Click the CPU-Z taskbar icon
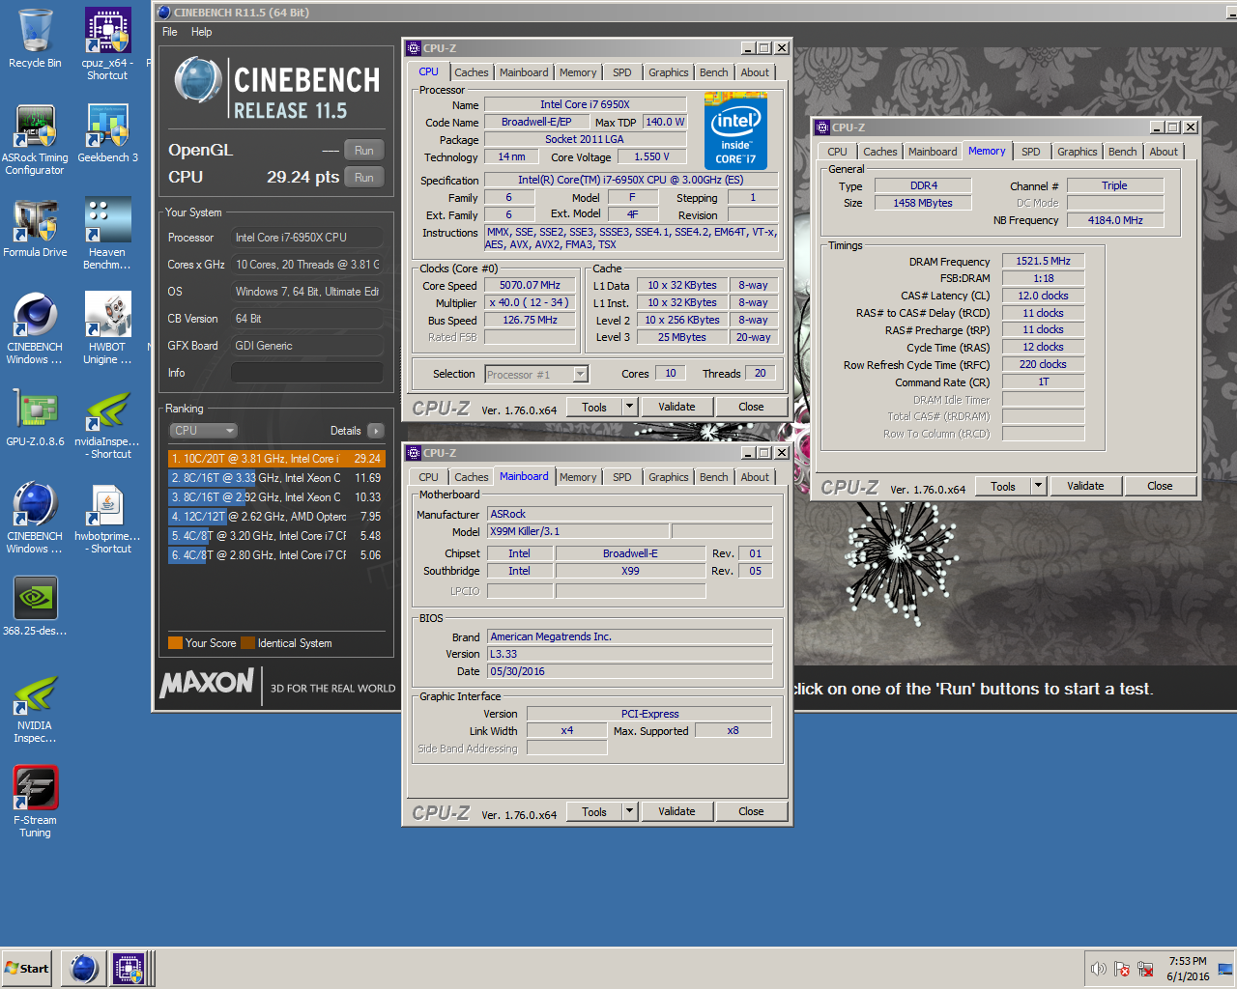Image resolution: width=1237 pixels, height=989 pixels. click(129, 968)
